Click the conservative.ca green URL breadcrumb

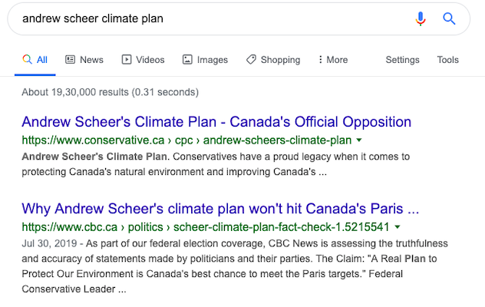[x=186, y=140]
